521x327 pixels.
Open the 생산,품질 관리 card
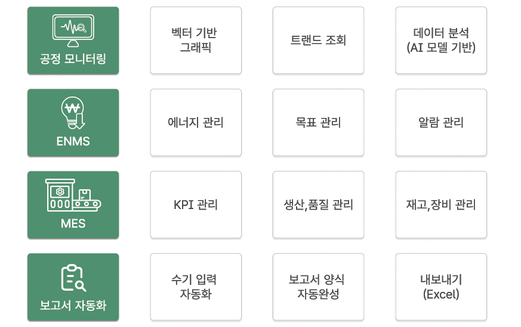pos(318,205)
